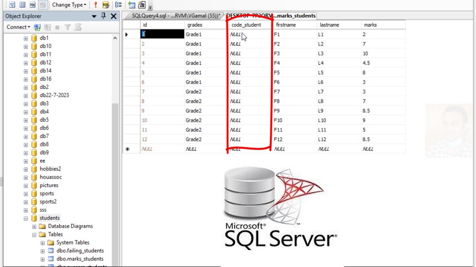Click the Disconnect icon in Object Explorer
Viewport: 476px width, 267px height.
[x=47, y=27]
